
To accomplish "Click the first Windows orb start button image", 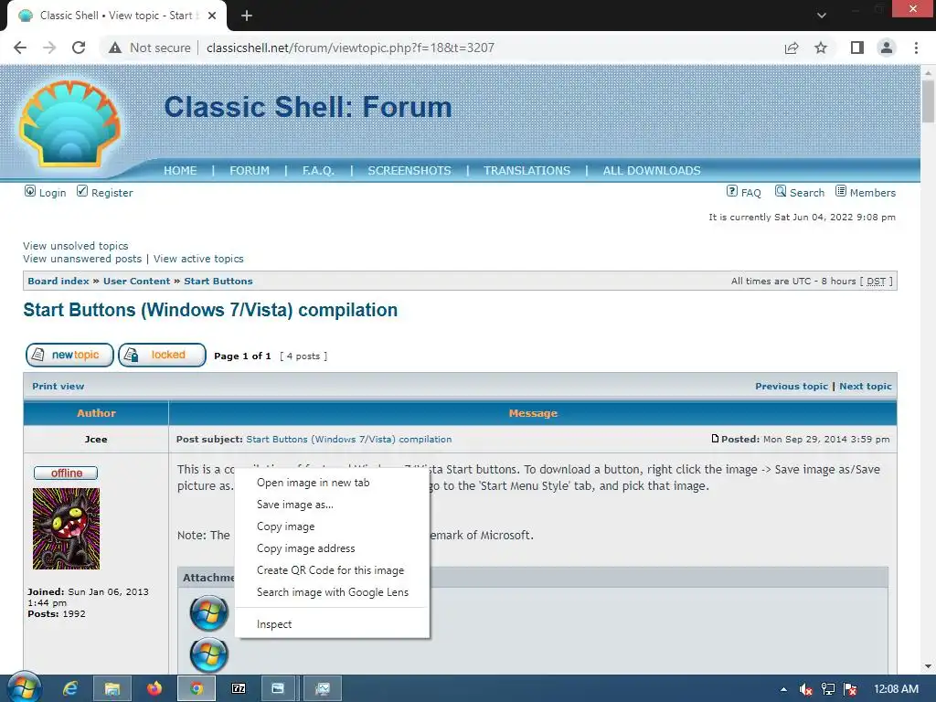I will [209, 613].
